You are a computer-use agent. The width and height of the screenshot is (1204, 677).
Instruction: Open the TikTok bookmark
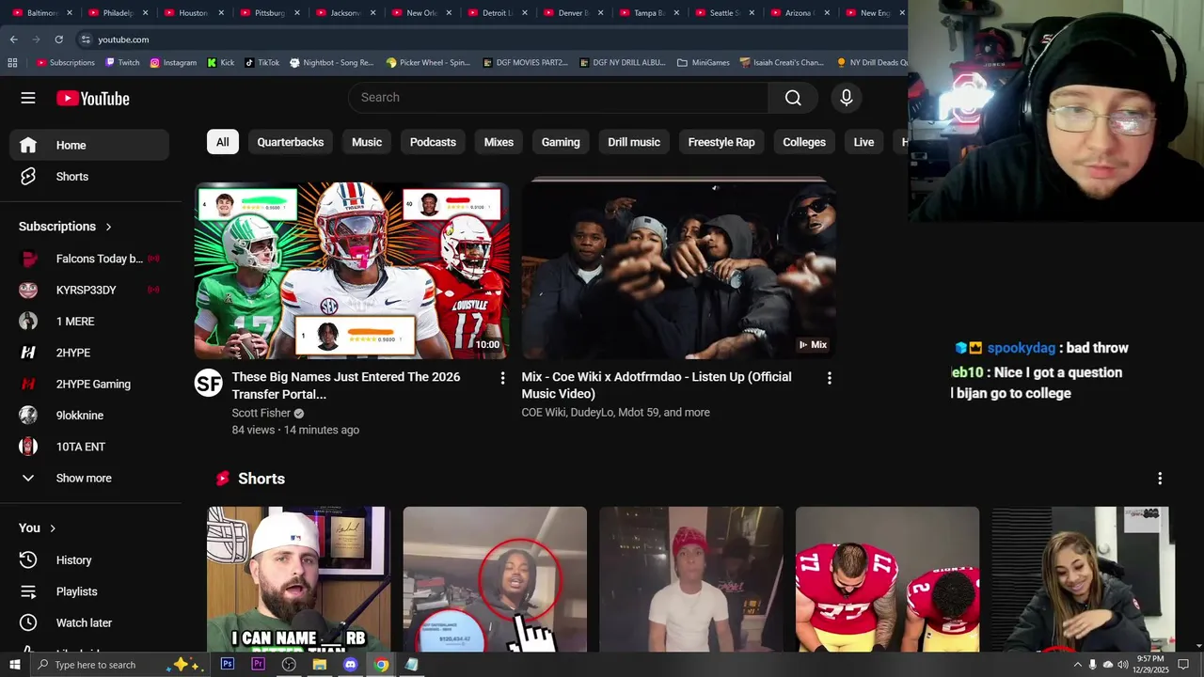(261, 63)
